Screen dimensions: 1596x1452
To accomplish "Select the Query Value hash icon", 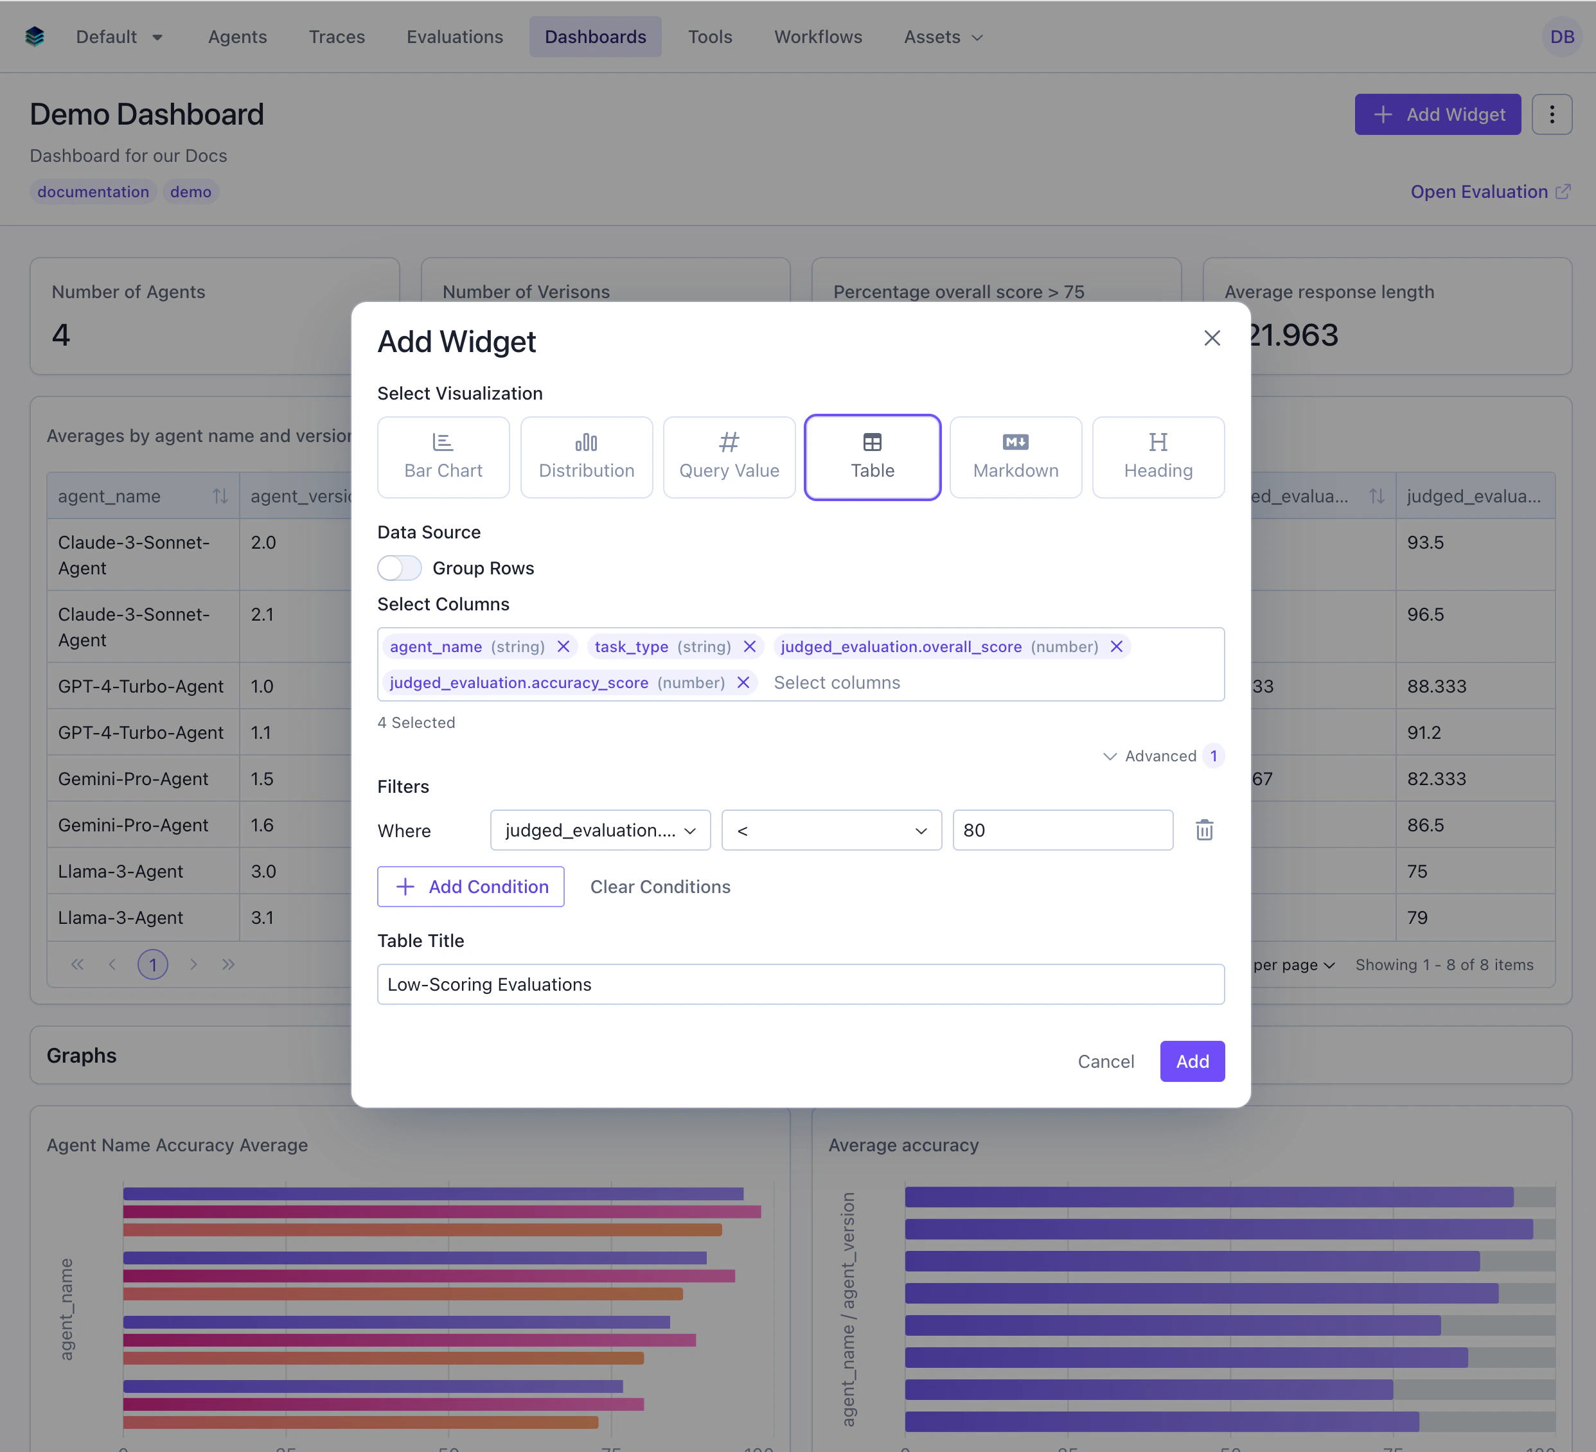I will 729,442.
